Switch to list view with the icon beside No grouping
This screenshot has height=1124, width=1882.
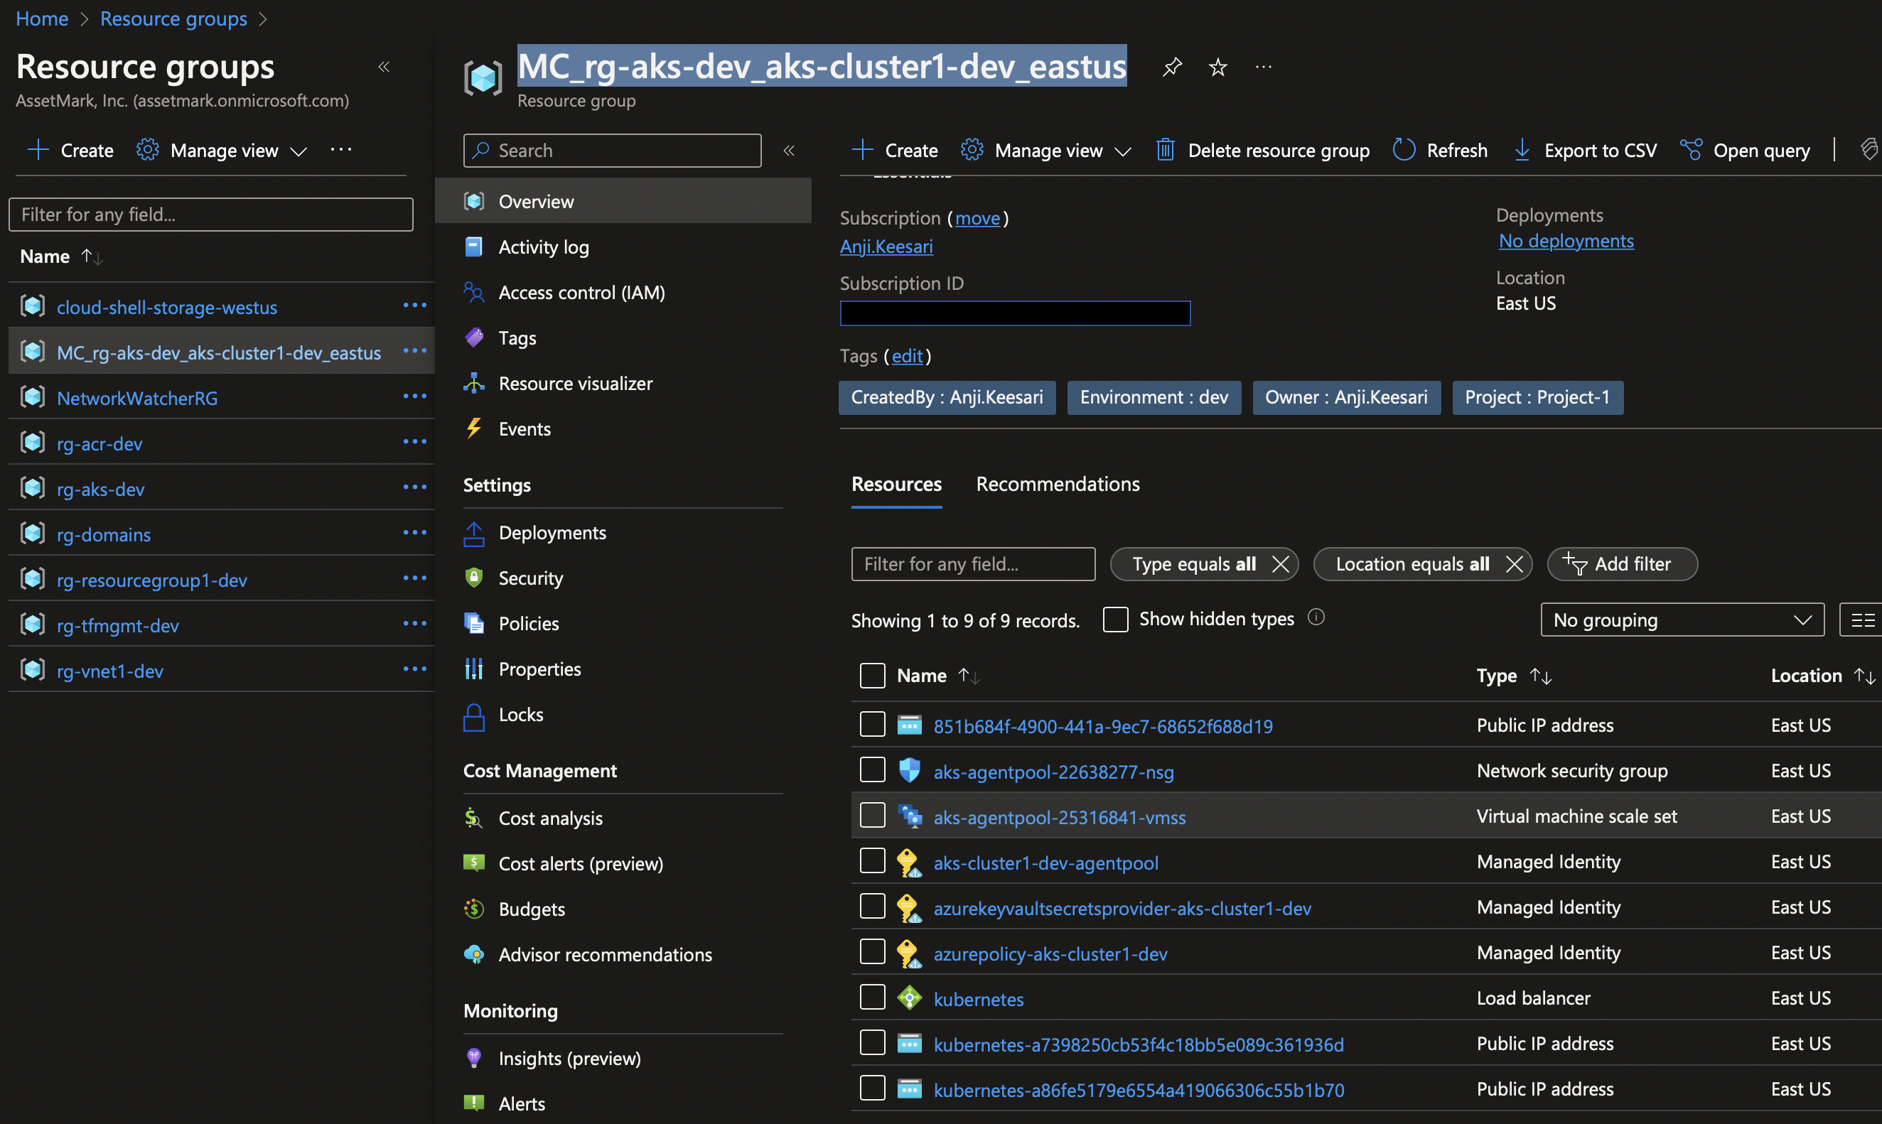click(x=1863, y=620)
